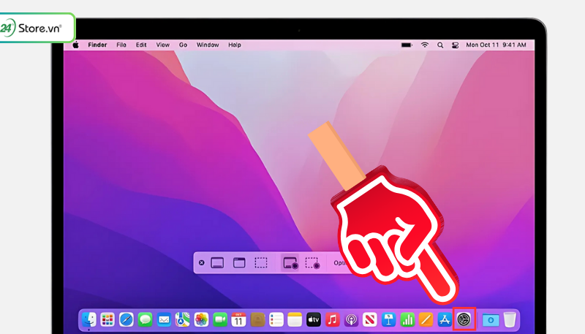Select Record Entire Screen mode

290,263
